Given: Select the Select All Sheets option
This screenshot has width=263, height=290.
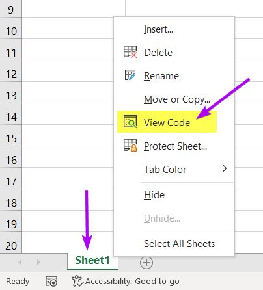Looking at the screenshot, I should [x=179, y=244].
